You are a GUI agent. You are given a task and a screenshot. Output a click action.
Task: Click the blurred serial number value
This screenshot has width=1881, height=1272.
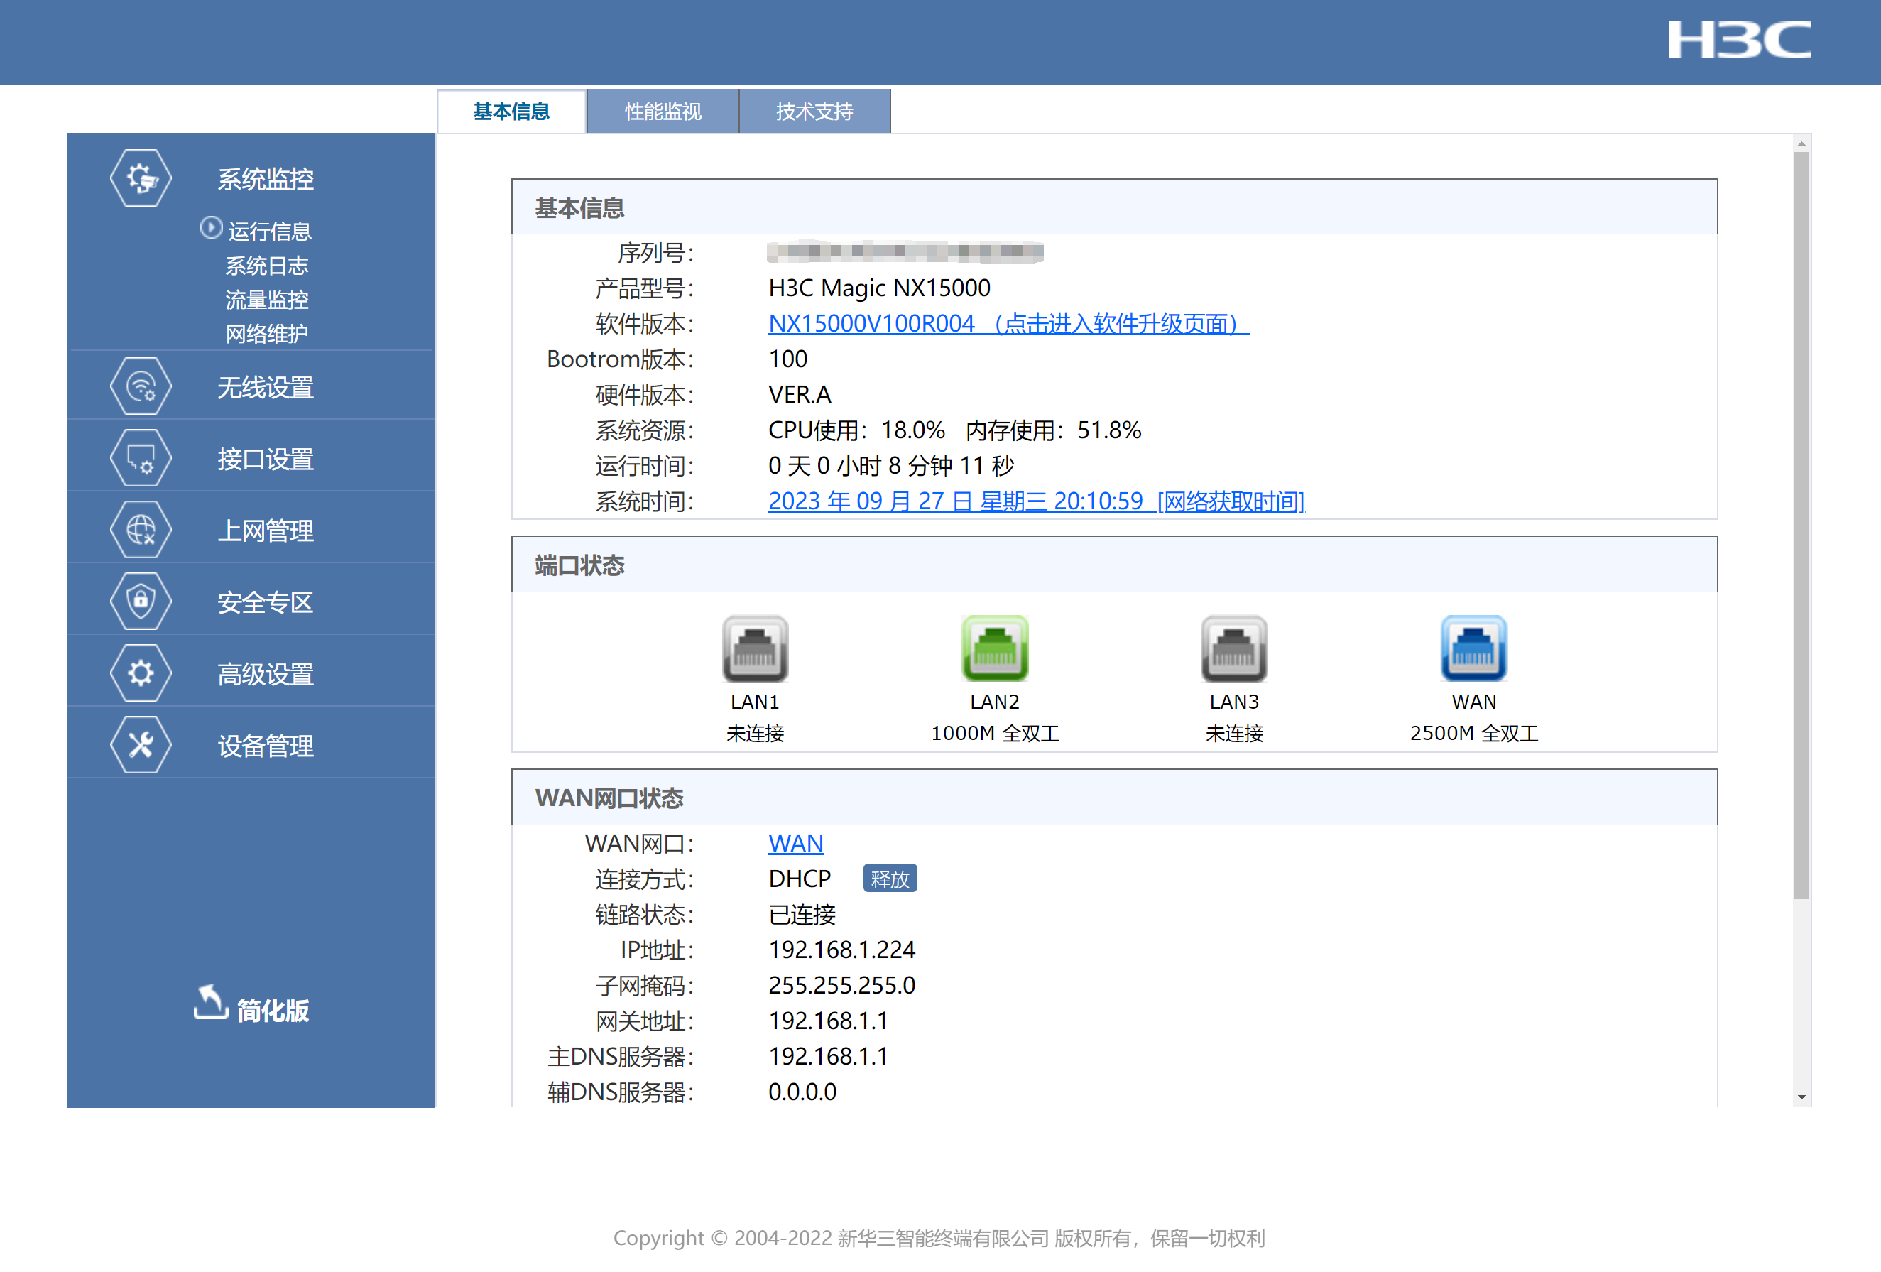coord(905,253)
